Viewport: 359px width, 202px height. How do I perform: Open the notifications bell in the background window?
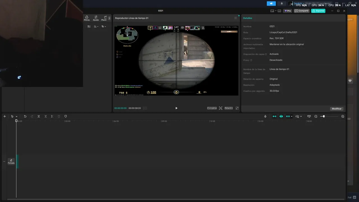coord(282,3)
